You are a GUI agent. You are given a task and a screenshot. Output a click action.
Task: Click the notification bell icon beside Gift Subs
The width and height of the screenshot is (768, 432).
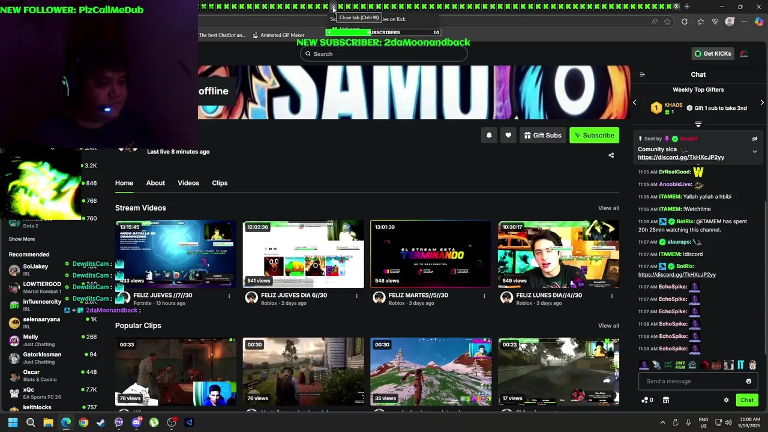489,136
